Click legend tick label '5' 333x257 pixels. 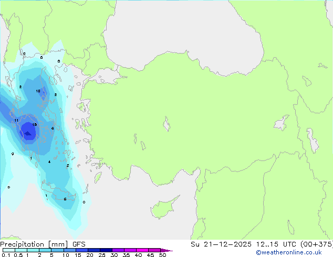tap(51, 255)
